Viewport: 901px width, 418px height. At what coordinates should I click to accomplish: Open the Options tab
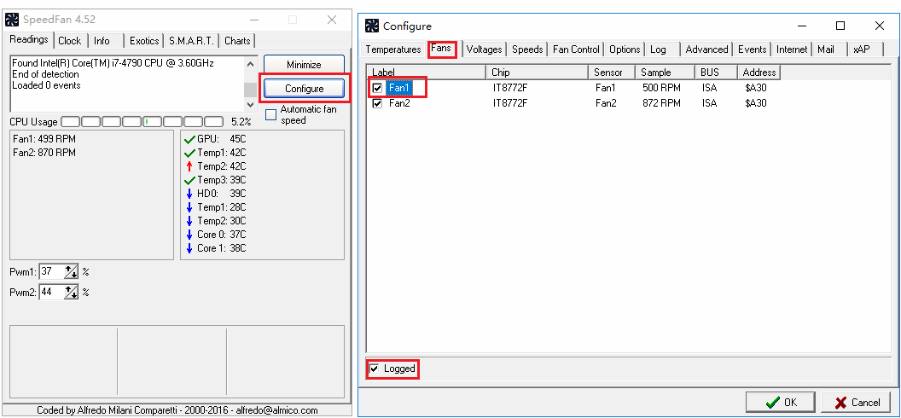625,49
